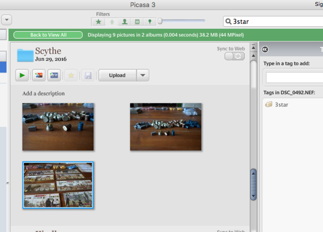Screen dimensions: 323x232
Task: Toggle the faces filter
Action: [x=125, y=22]
